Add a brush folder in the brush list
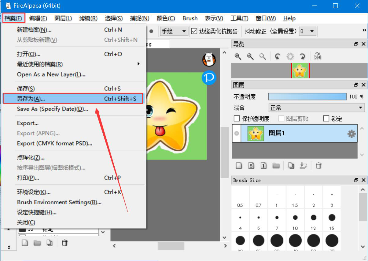 pyautogui.click(x=37, y=243)
